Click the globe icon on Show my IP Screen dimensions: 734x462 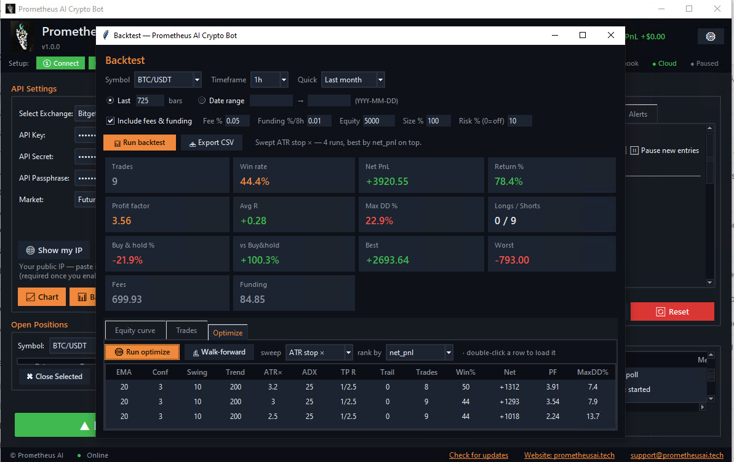tap(30, 250)
